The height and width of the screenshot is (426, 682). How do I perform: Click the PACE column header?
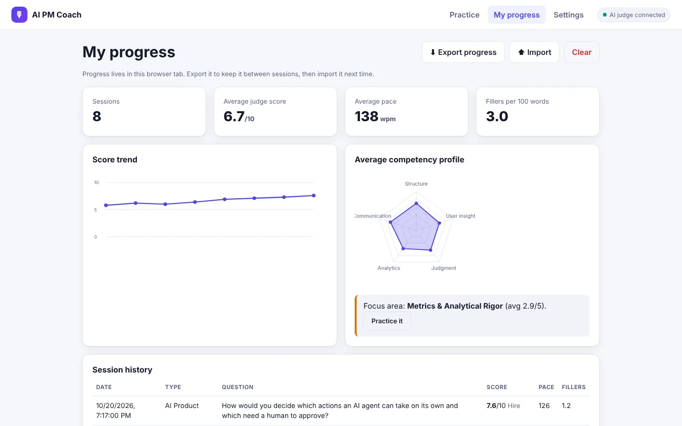[x=546, y=387]
